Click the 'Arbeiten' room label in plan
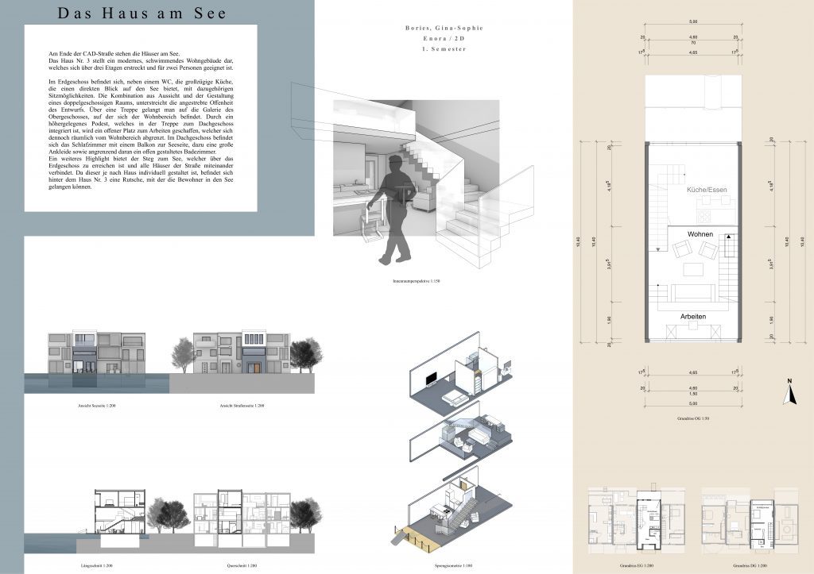Screen dimensions: 814x574 692,316
